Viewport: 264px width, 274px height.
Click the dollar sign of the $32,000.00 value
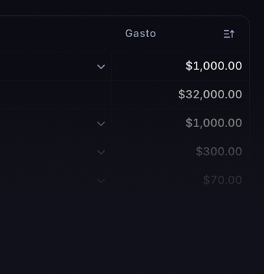pos(181,94)
